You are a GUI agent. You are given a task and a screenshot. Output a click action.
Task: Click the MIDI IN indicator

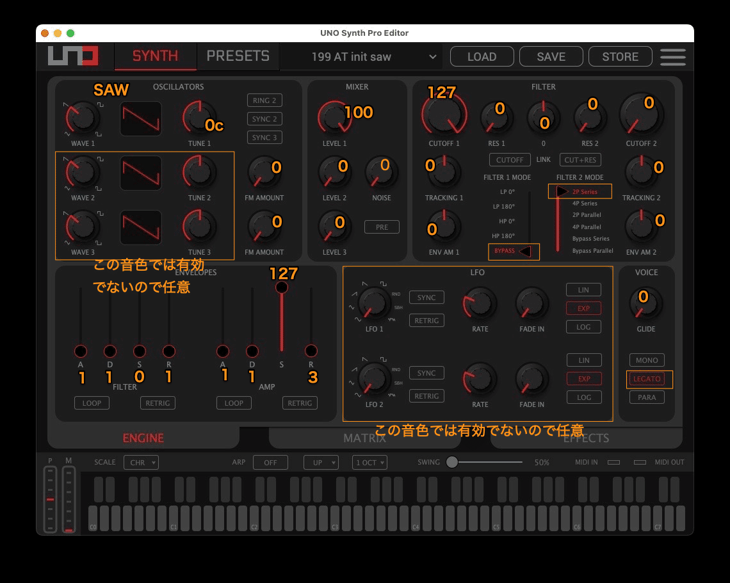(613, 462)
